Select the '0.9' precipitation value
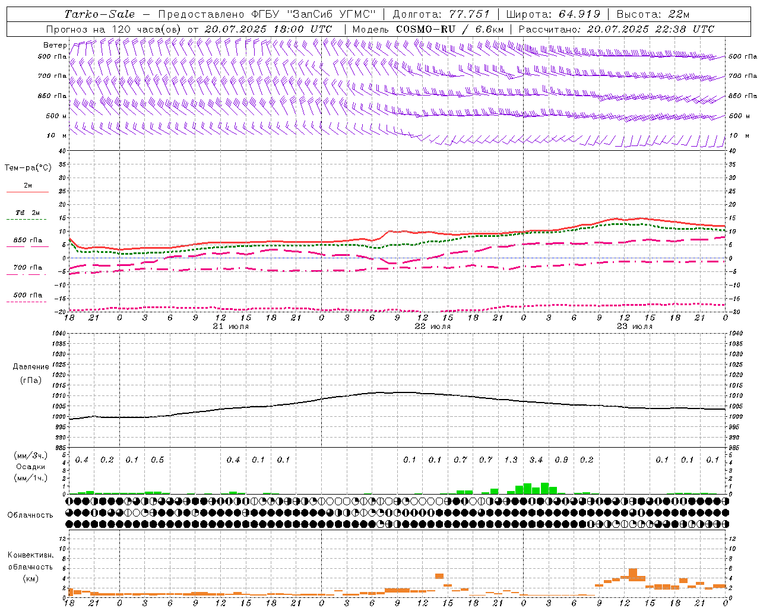 coord(561,460)
